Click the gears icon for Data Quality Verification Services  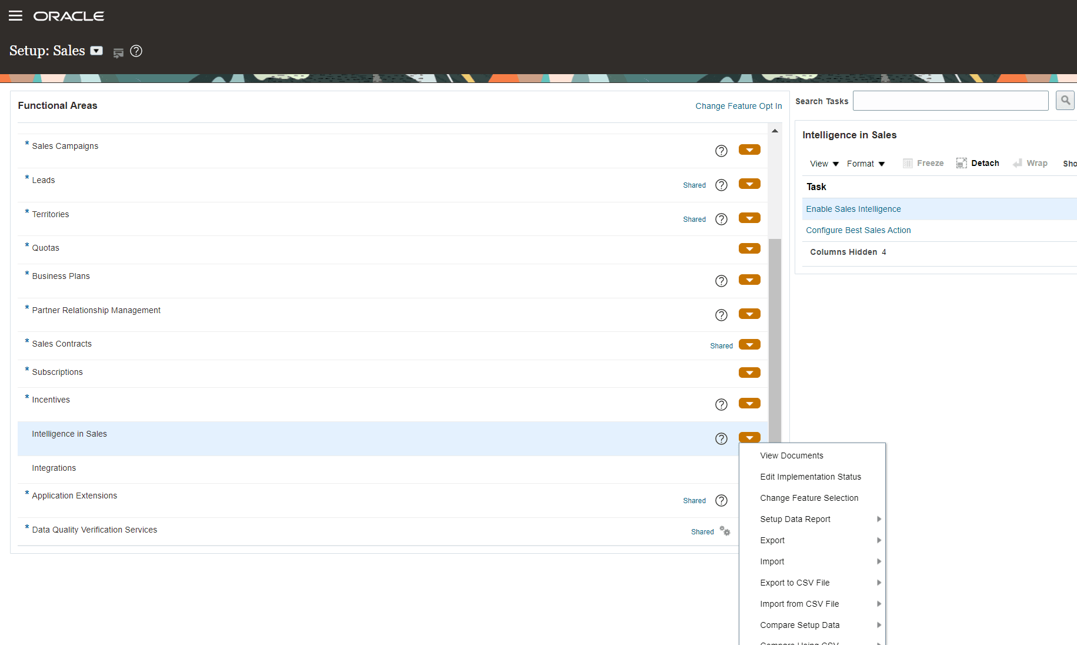pos(725,531)
